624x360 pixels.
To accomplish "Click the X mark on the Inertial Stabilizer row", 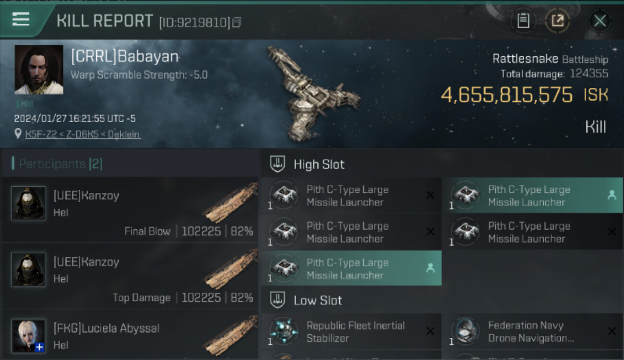I will click(430, 331).
